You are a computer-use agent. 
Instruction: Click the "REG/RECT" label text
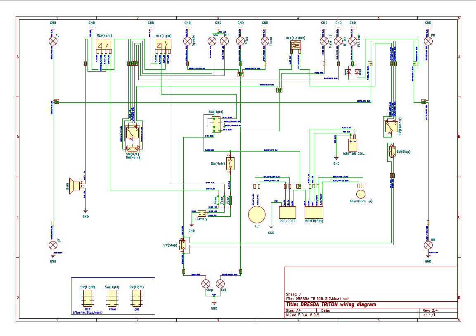click(x=287, y=221)
